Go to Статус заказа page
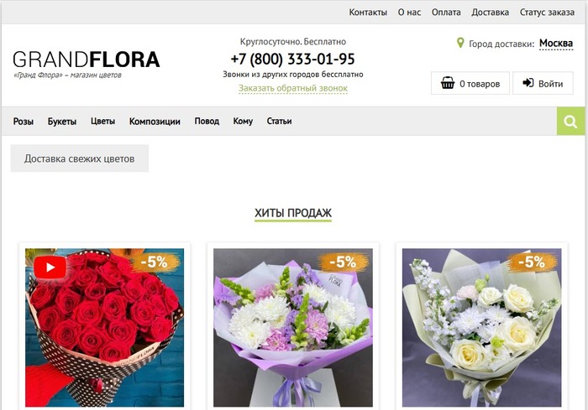588x410 pixels. [547, 13]
